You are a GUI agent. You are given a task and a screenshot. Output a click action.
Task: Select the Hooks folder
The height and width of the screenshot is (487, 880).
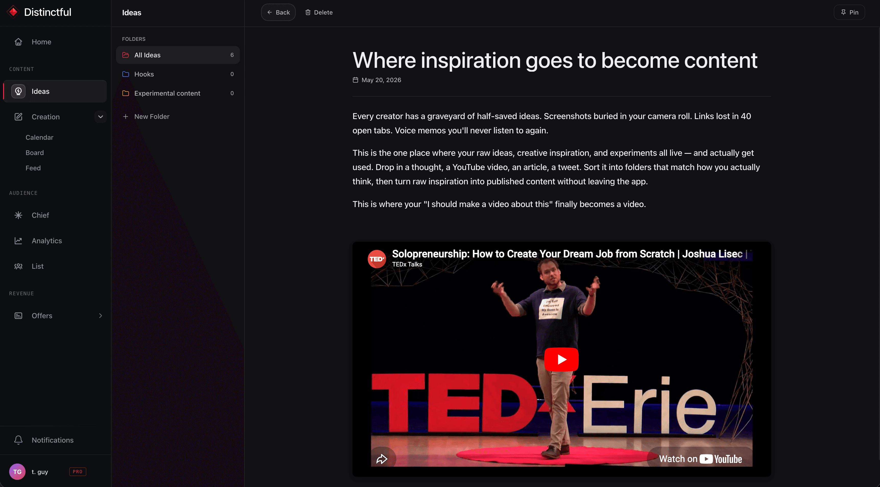[178, 74]
